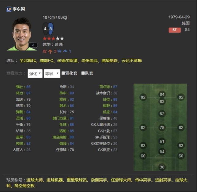Click the blue right foot rating 5 icon
197x192 pixels.
pos(51,29)
